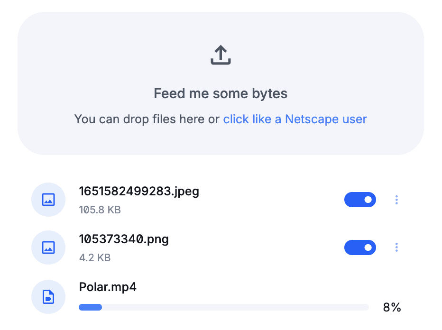The image size is (442, 330).
Task: Click the upload arrow icon
Action: [x=221, y=55]
